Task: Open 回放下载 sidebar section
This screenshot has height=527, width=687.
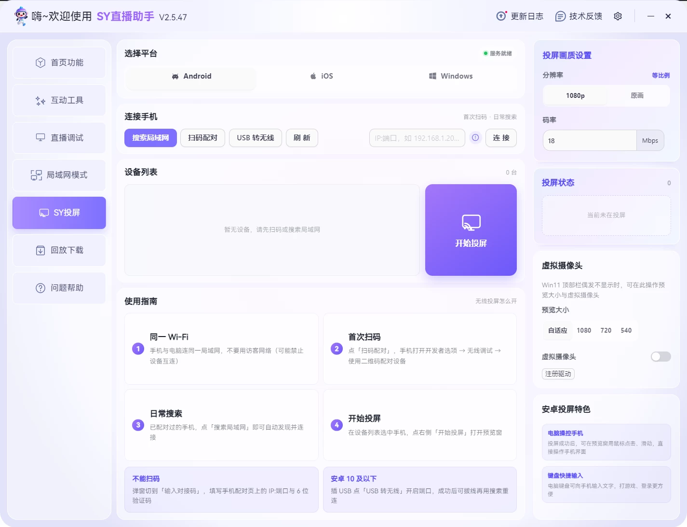Action: click(59, 250)
